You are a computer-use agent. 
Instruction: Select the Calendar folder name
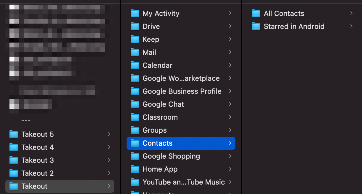click(x=157, y=65)
